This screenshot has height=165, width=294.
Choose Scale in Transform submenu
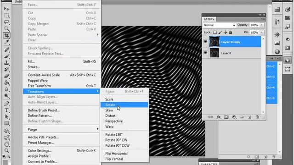point(124,99)
